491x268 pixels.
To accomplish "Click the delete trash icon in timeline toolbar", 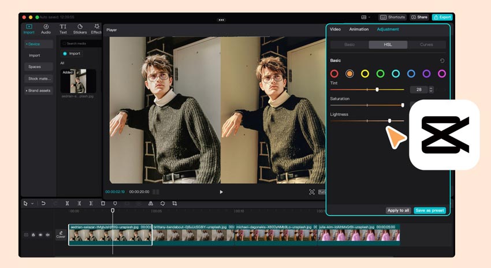I will pyautogui.click(x=103, y=203).
